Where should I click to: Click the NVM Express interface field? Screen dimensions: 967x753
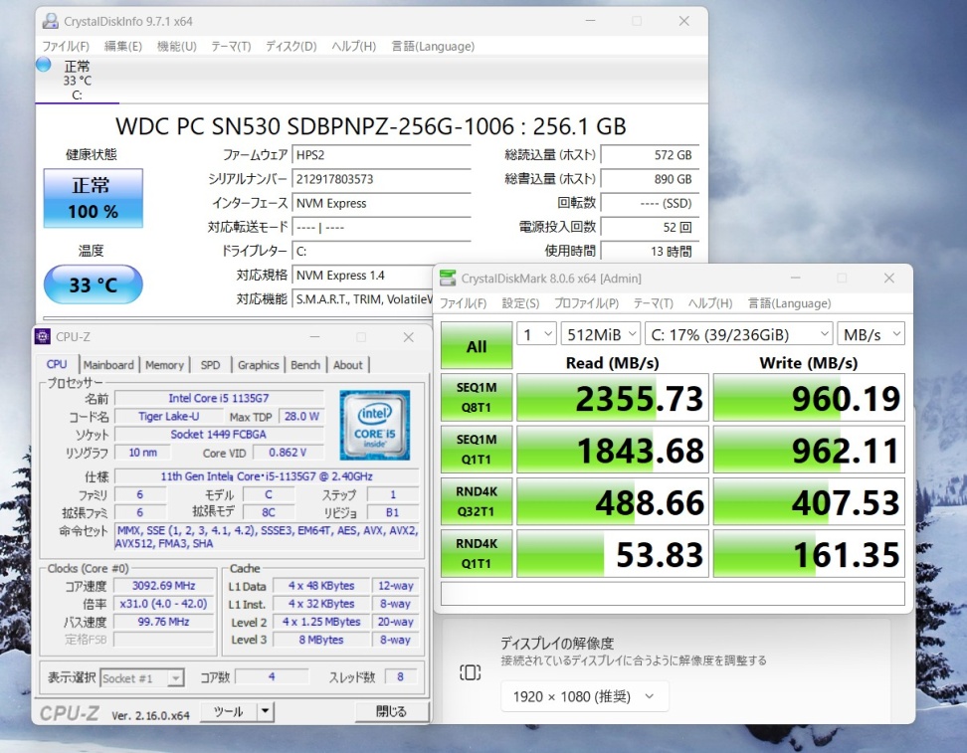tap(381, 203)
